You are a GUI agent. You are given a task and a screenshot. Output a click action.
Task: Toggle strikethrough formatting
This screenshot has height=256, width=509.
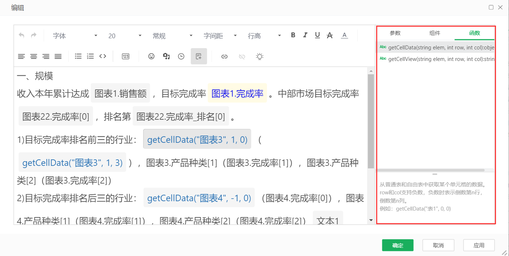329,35
